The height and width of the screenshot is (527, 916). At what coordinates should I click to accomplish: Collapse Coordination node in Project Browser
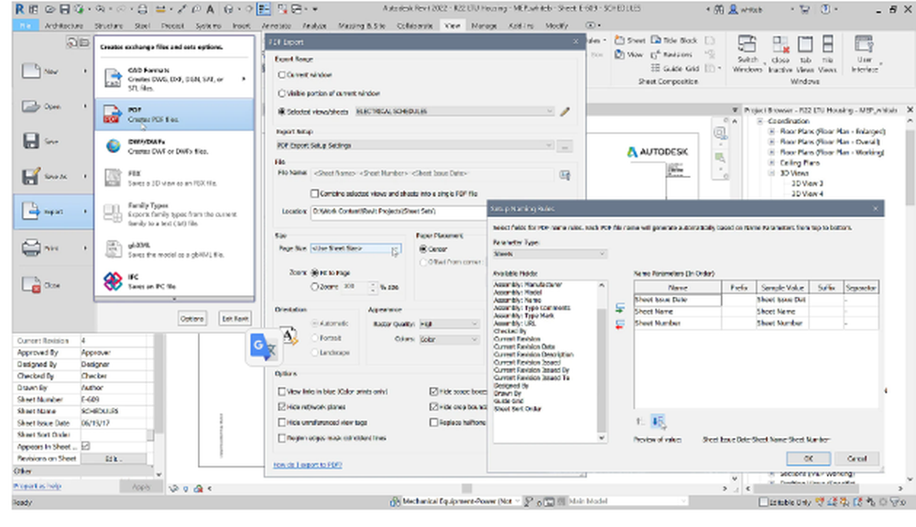coord(760,122)
